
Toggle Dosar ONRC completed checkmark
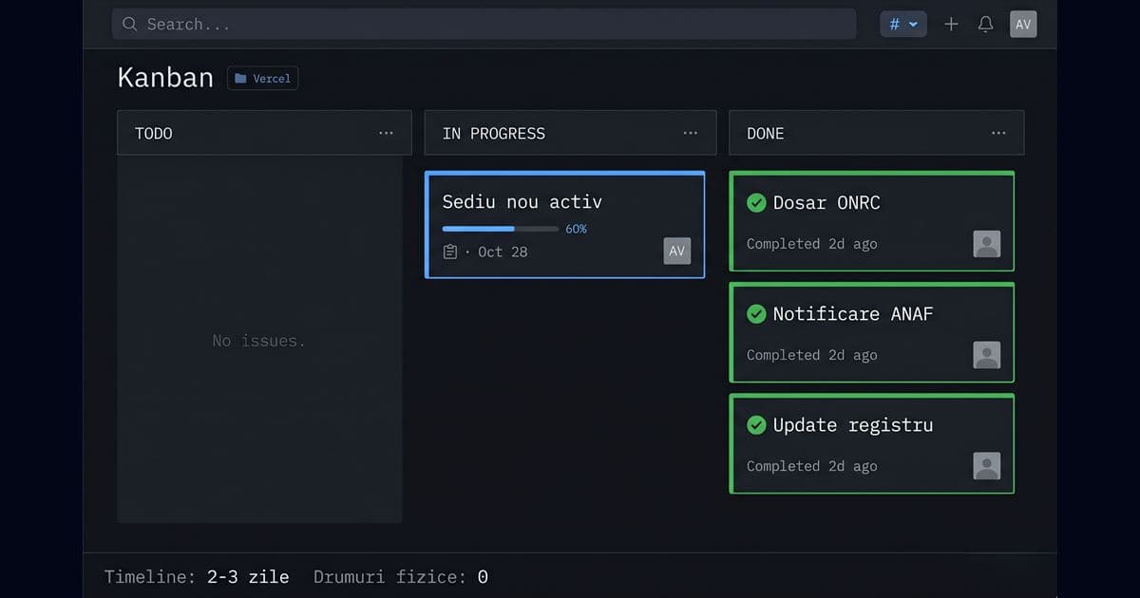756,202
